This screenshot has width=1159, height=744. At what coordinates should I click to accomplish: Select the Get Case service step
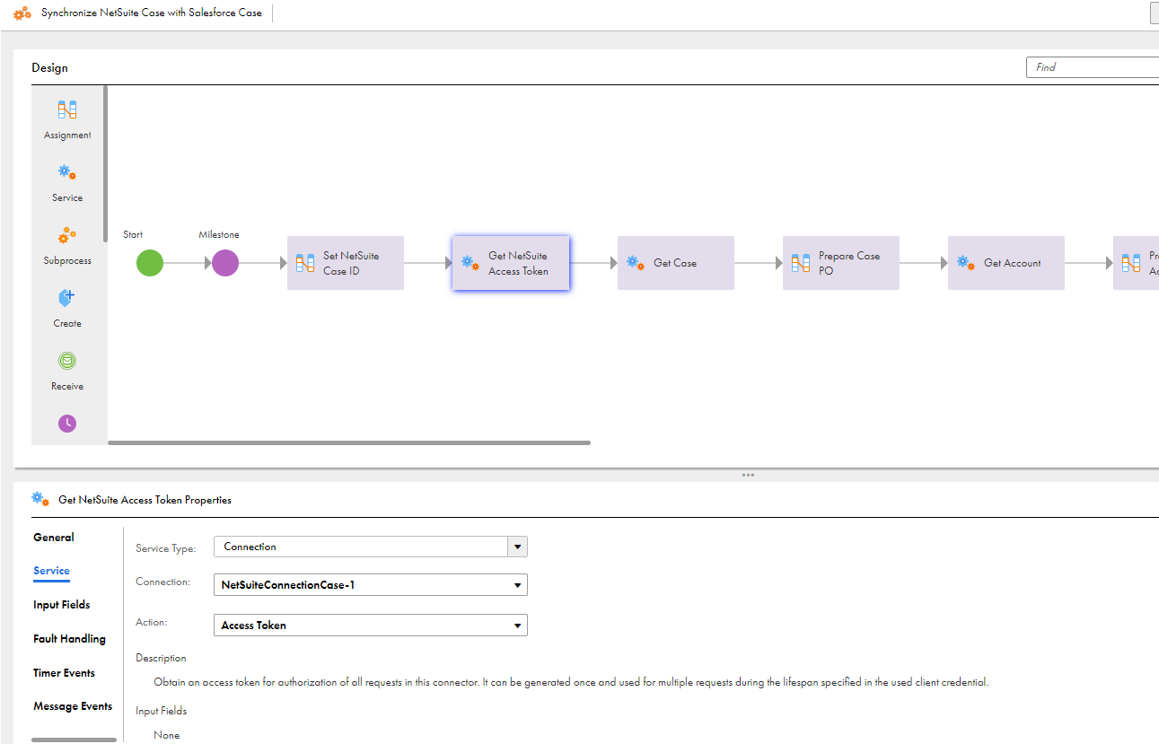[x=676, y=263]
